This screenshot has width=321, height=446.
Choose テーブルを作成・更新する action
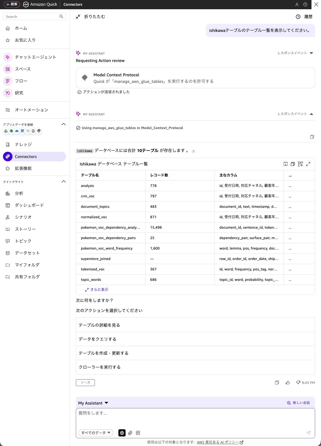coord(195,353)
